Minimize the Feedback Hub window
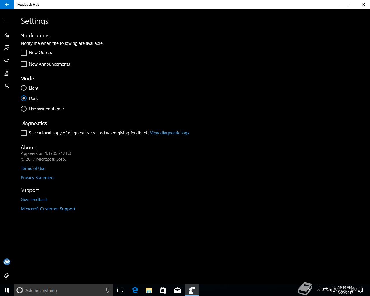Image resolution: width=370 pixels, height=296 pixels. 337,5
